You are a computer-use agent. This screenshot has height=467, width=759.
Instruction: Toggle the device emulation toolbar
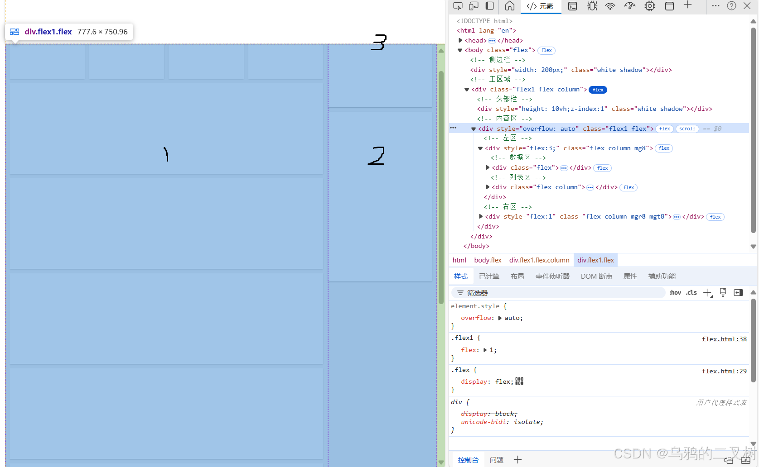pyautogui.click(x=474, y=6)
